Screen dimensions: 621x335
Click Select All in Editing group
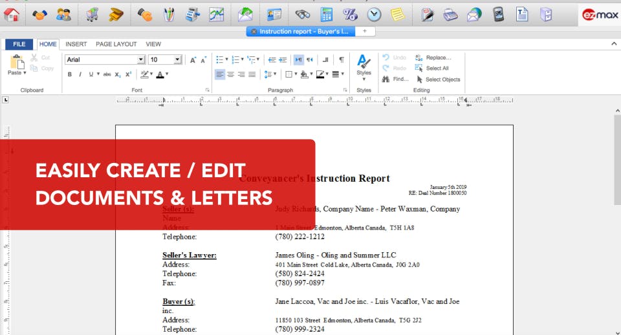pyautogui.click(x=433, y=68)
